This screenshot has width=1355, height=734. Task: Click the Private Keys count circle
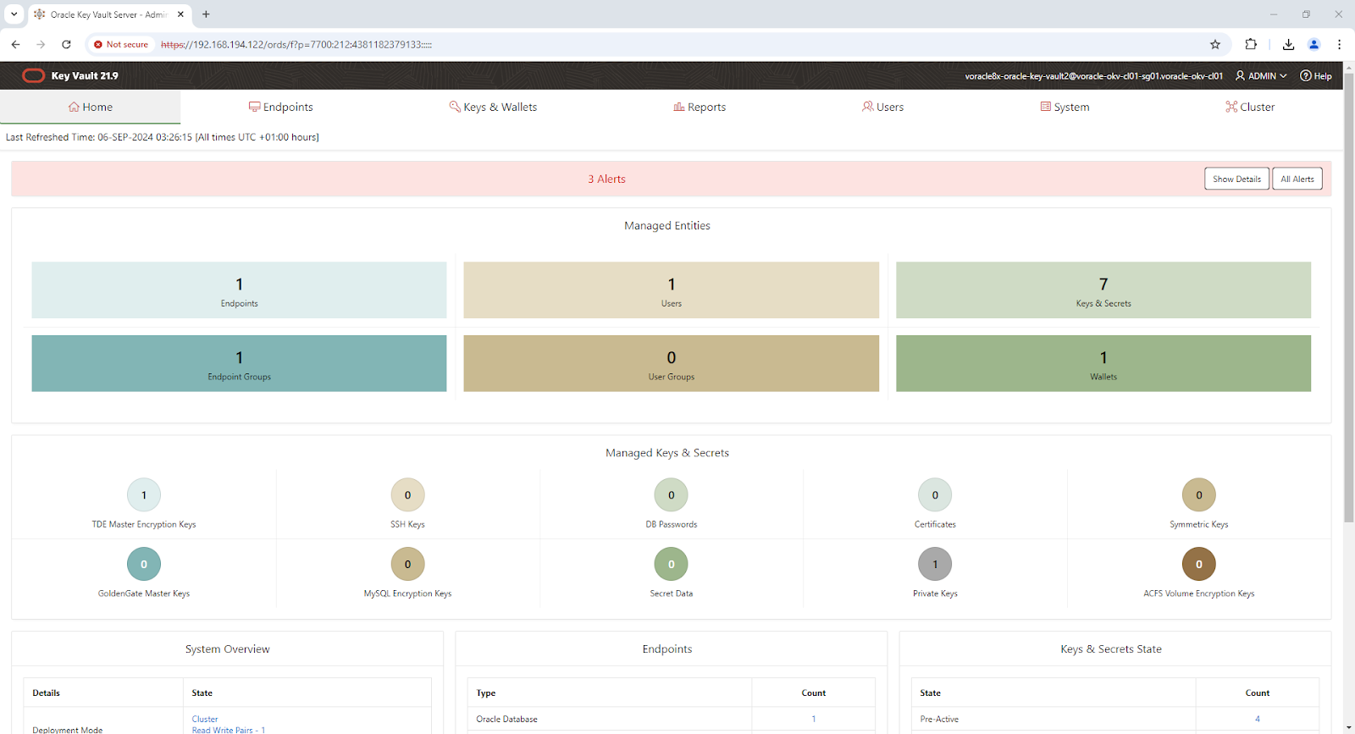(x=935, y=564)
